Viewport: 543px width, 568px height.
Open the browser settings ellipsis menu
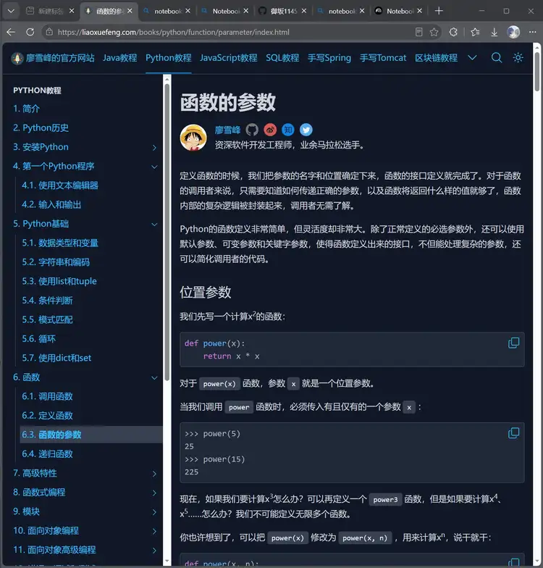coord(532,32)
